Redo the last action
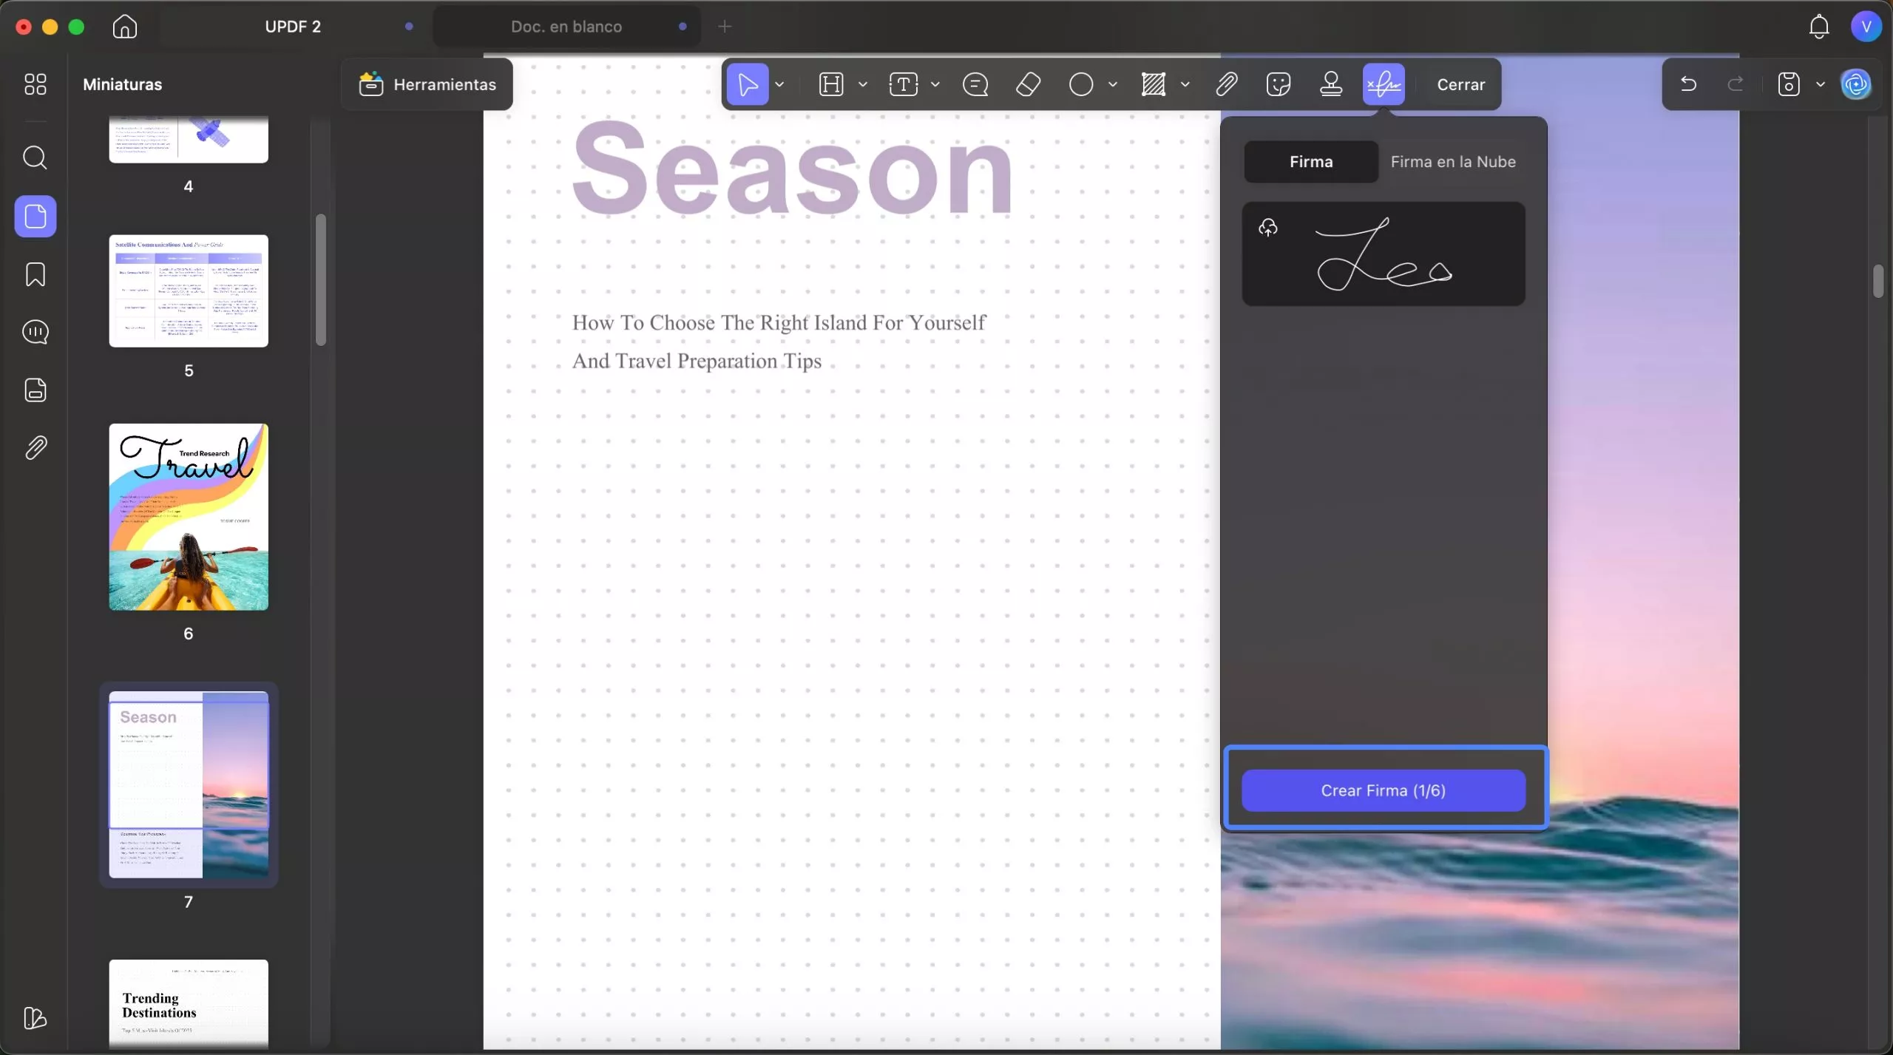The height and width of the screenshot is (1055, 1893). pos(1735,84)
